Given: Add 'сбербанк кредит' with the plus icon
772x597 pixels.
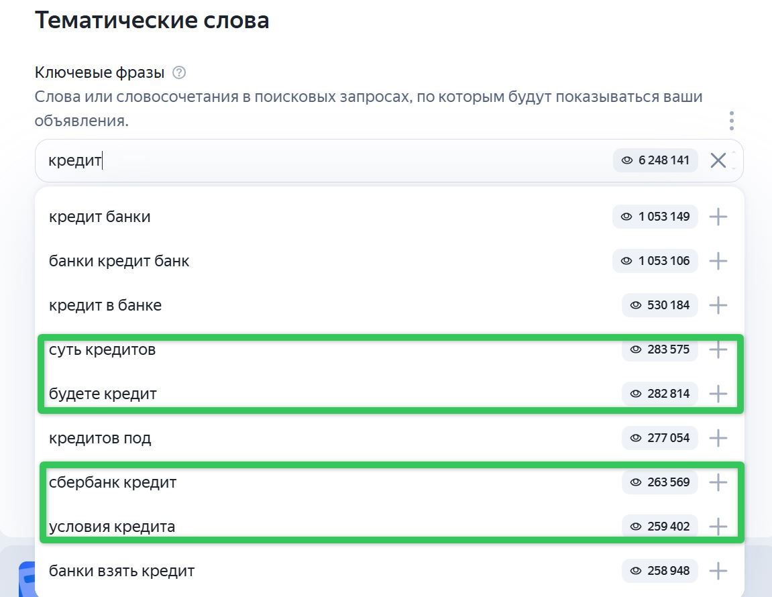Looking at the screenshot, I should [x=718, y=482].
